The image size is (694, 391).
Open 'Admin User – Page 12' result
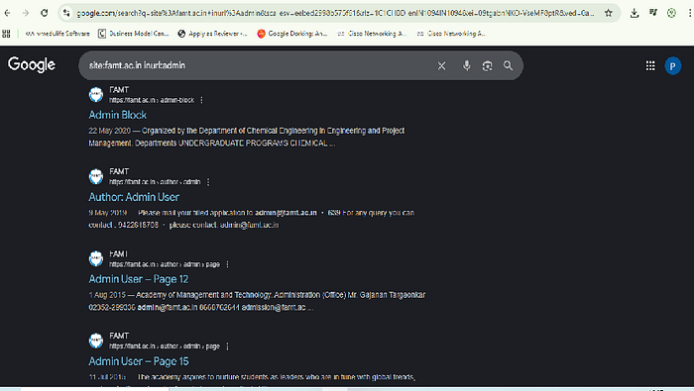coord(139,279)
